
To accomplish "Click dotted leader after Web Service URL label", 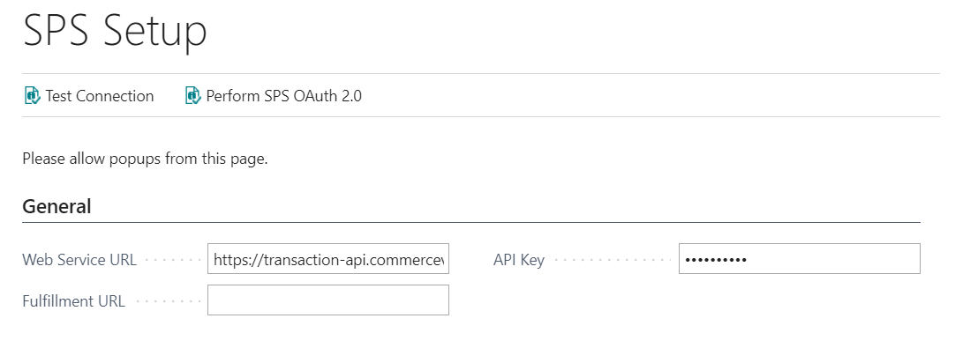I will click(174, 261).
